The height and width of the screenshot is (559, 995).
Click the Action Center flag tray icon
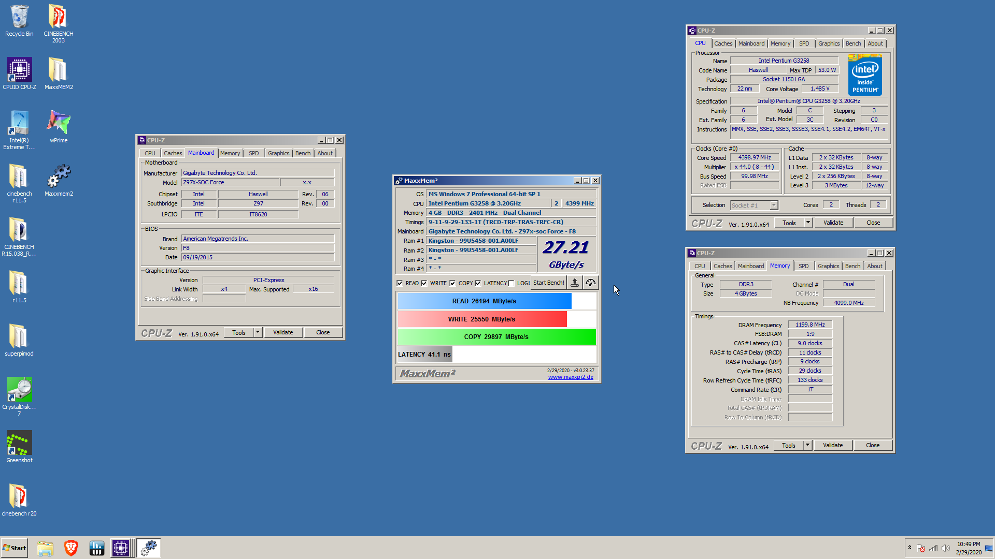(x=921, y=548)
